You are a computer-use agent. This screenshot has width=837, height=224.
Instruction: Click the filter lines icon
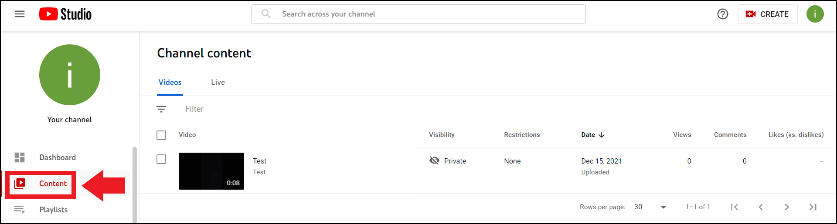coord(161,109)
